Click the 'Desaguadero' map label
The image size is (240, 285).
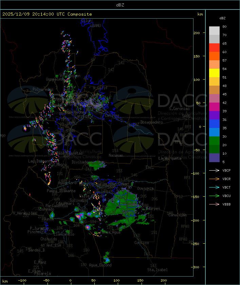click(x=151, y=122)
